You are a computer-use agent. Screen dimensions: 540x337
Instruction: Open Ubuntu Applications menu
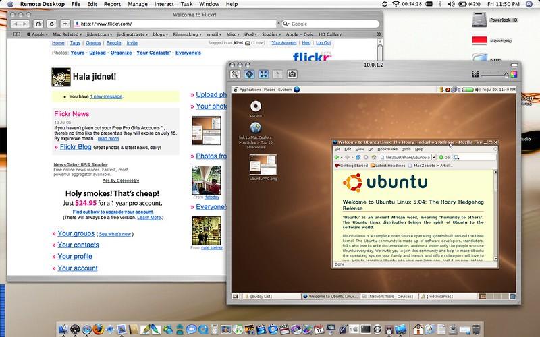[x=250, y=89]
